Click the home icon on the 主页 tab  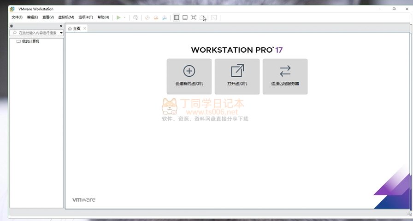coord(70,28)
